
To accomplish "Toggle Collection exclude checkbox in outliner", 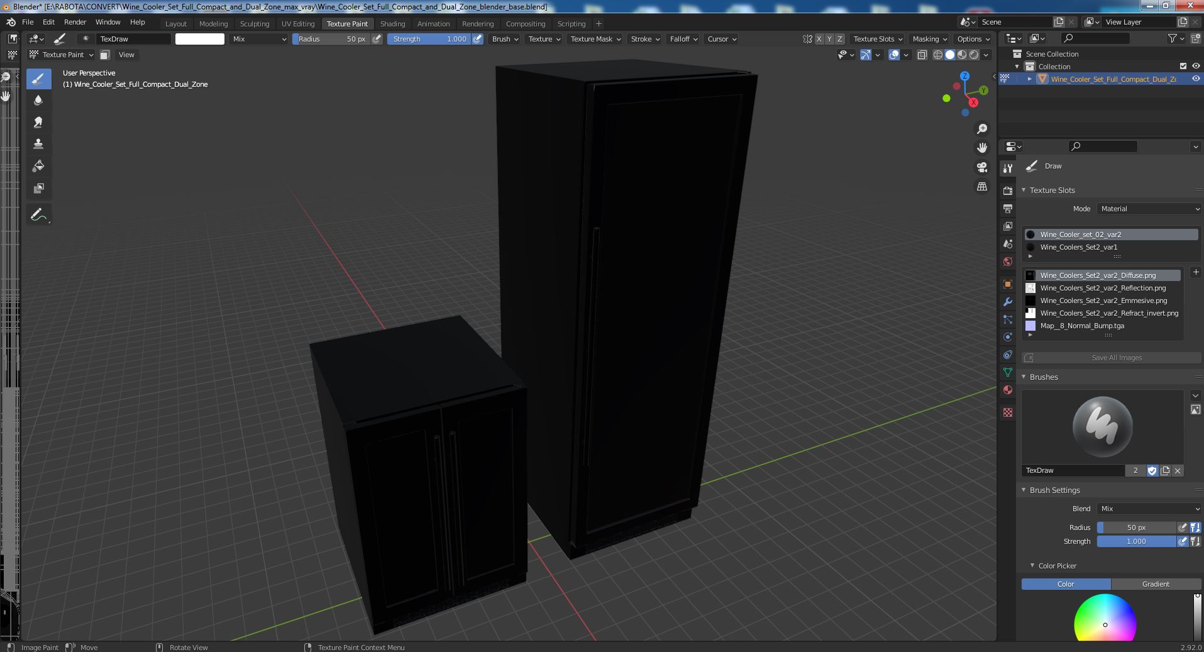I will coord(1183,66).
